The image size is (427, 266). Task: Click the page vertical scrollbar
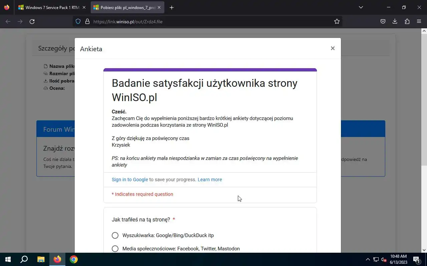click(424, 100)
